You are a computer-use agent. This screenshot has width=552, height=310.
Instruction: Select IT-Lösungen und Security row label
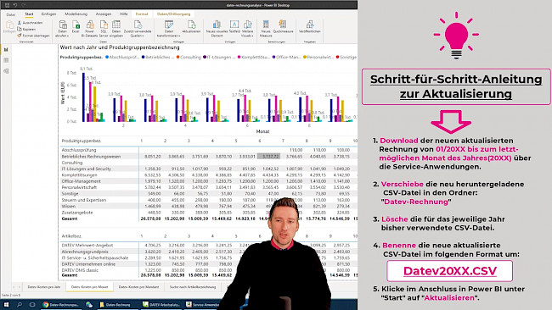[x=87, y=169]
